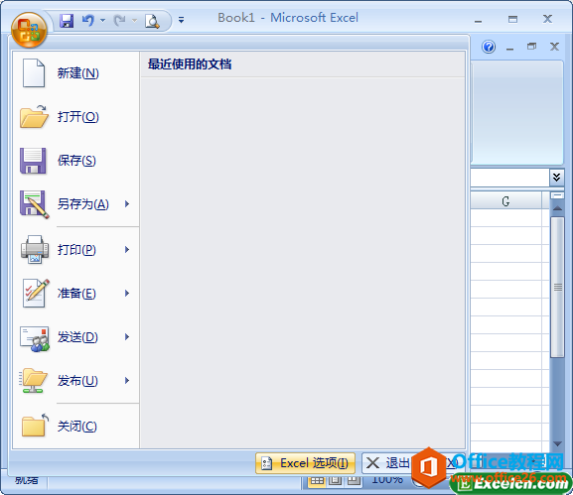
Task: Click the floppy disk icon for 保存
Action: 33,161
